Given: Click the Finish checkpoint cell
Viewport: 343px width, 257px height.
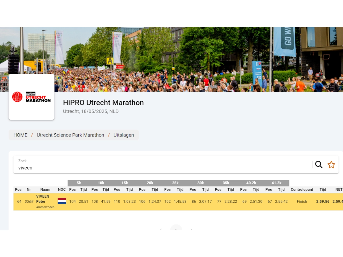Looking at the screenshot, I should pyautogui.click(x=302, y=202).
